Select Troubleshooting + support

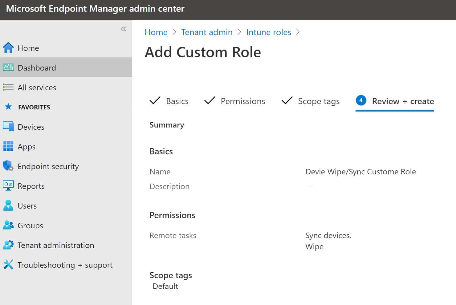tap(65, 265)
